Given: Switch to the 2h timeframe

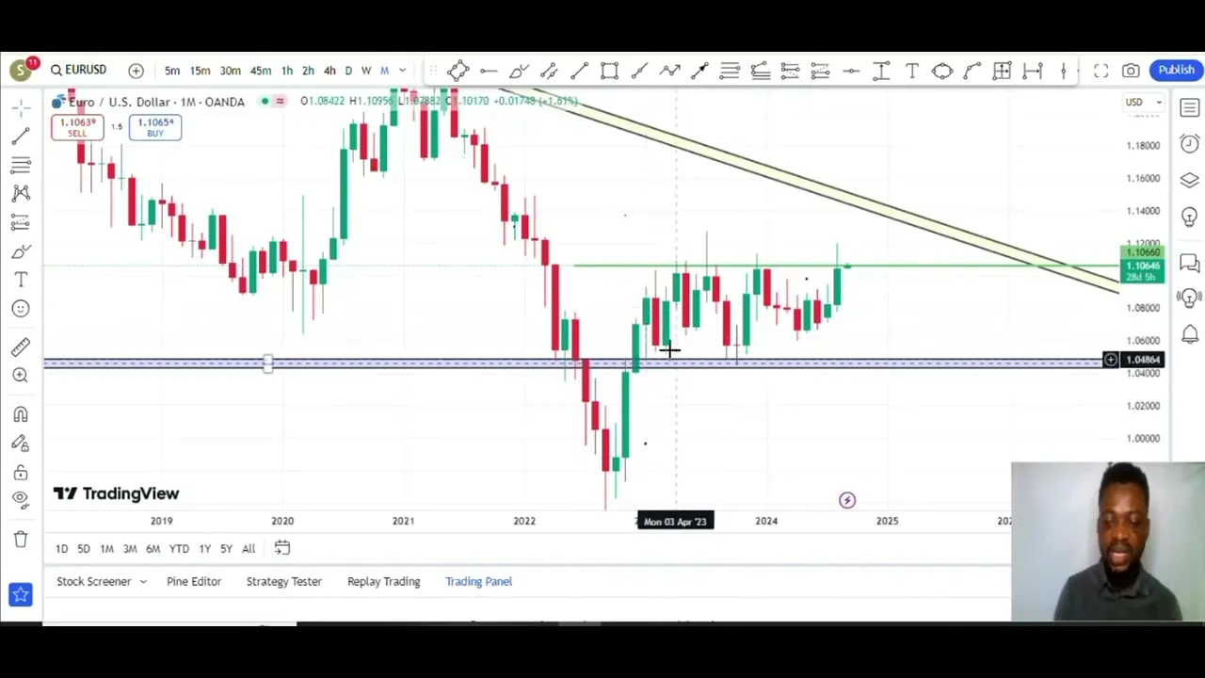Looking at the screenshot, I should (x=308, y=71).
